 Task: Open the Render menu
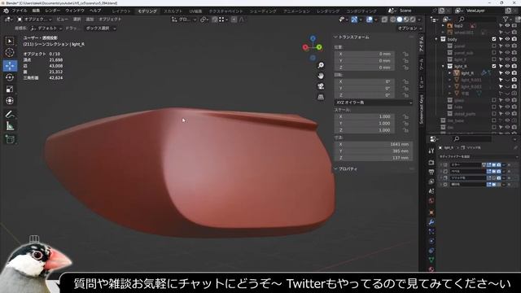pos(52,11)
